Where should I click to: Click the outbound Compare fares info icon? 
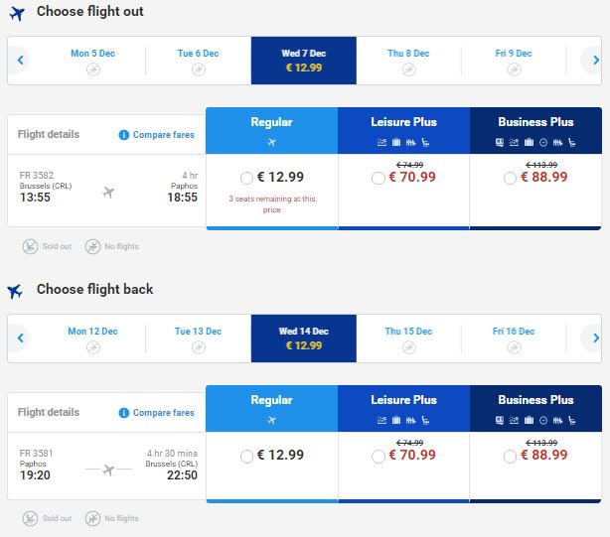pyautogui.click(x=124, y=135)
